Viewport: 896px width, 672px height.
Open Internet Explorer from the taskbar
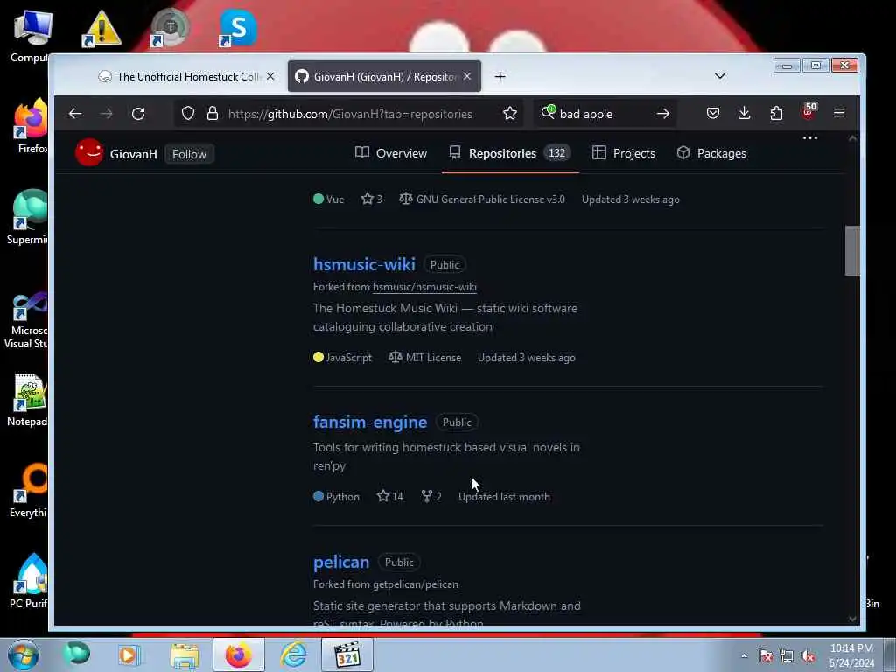pyautogui.click(x=293, y=654)
